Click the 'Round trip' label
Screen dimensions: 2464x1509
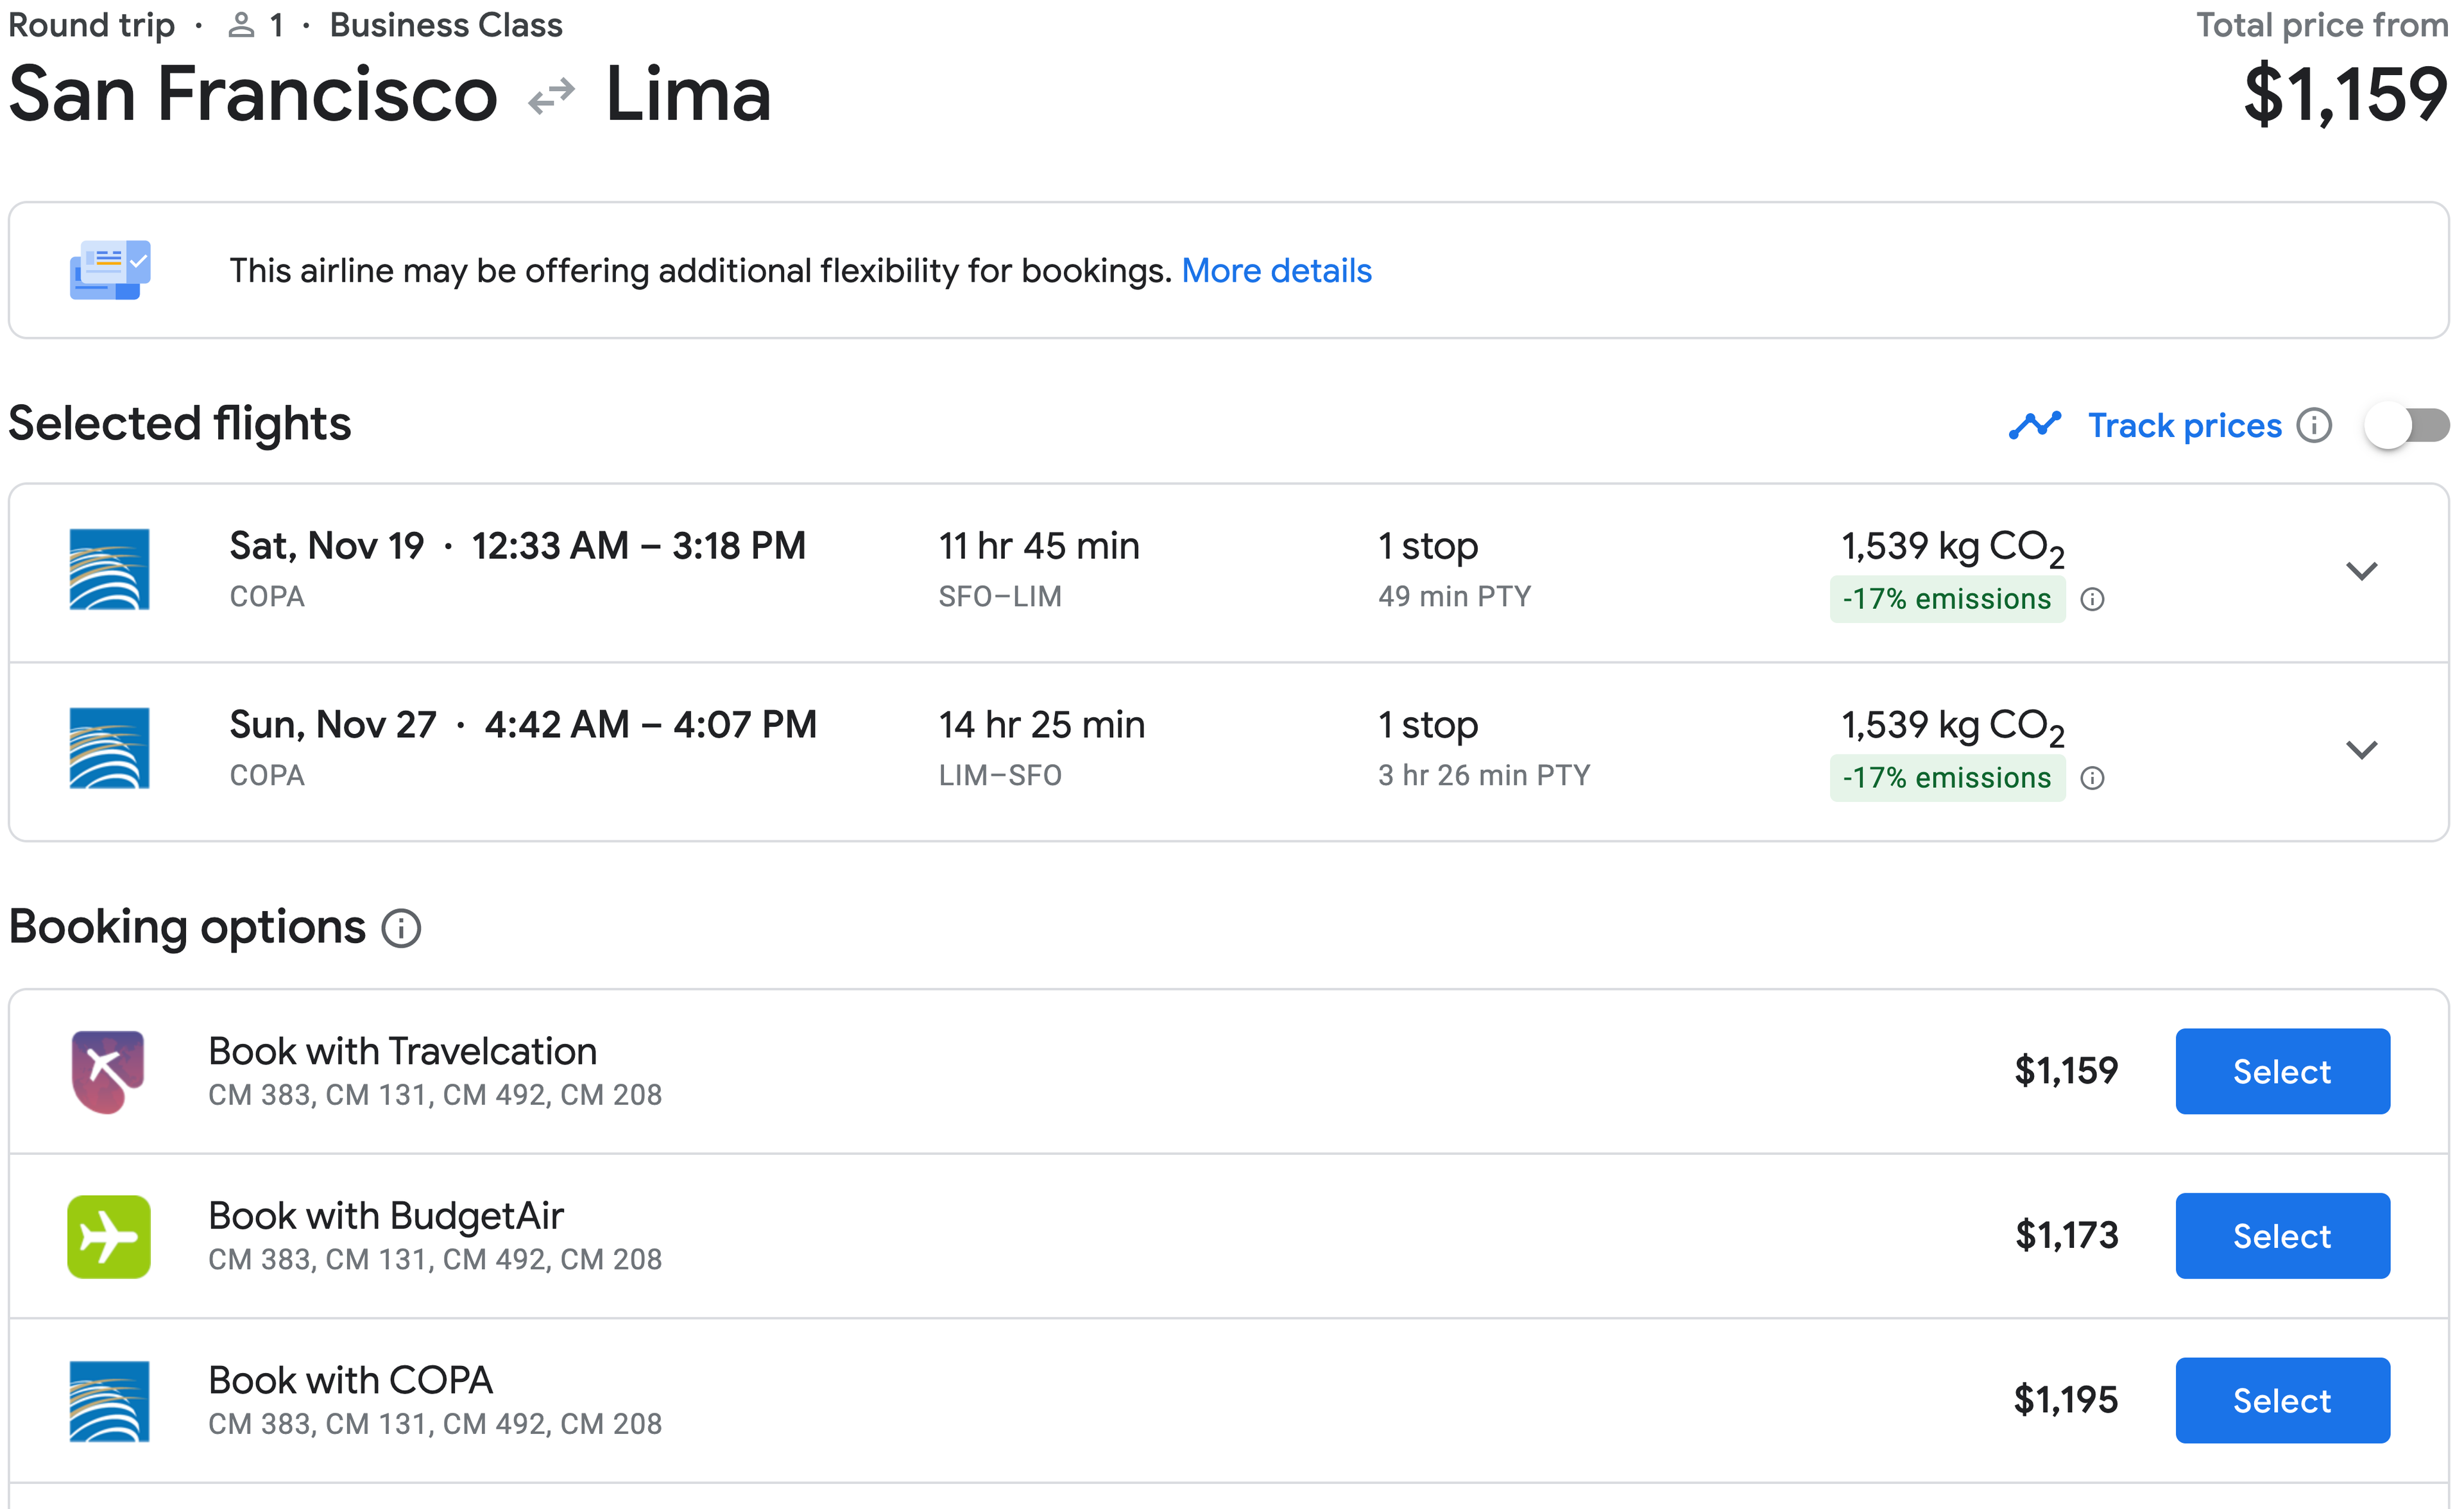click(91, 25)
